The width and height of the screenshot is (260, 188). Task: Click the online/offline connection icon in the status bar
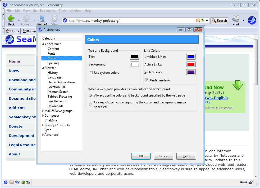[244, 182]
